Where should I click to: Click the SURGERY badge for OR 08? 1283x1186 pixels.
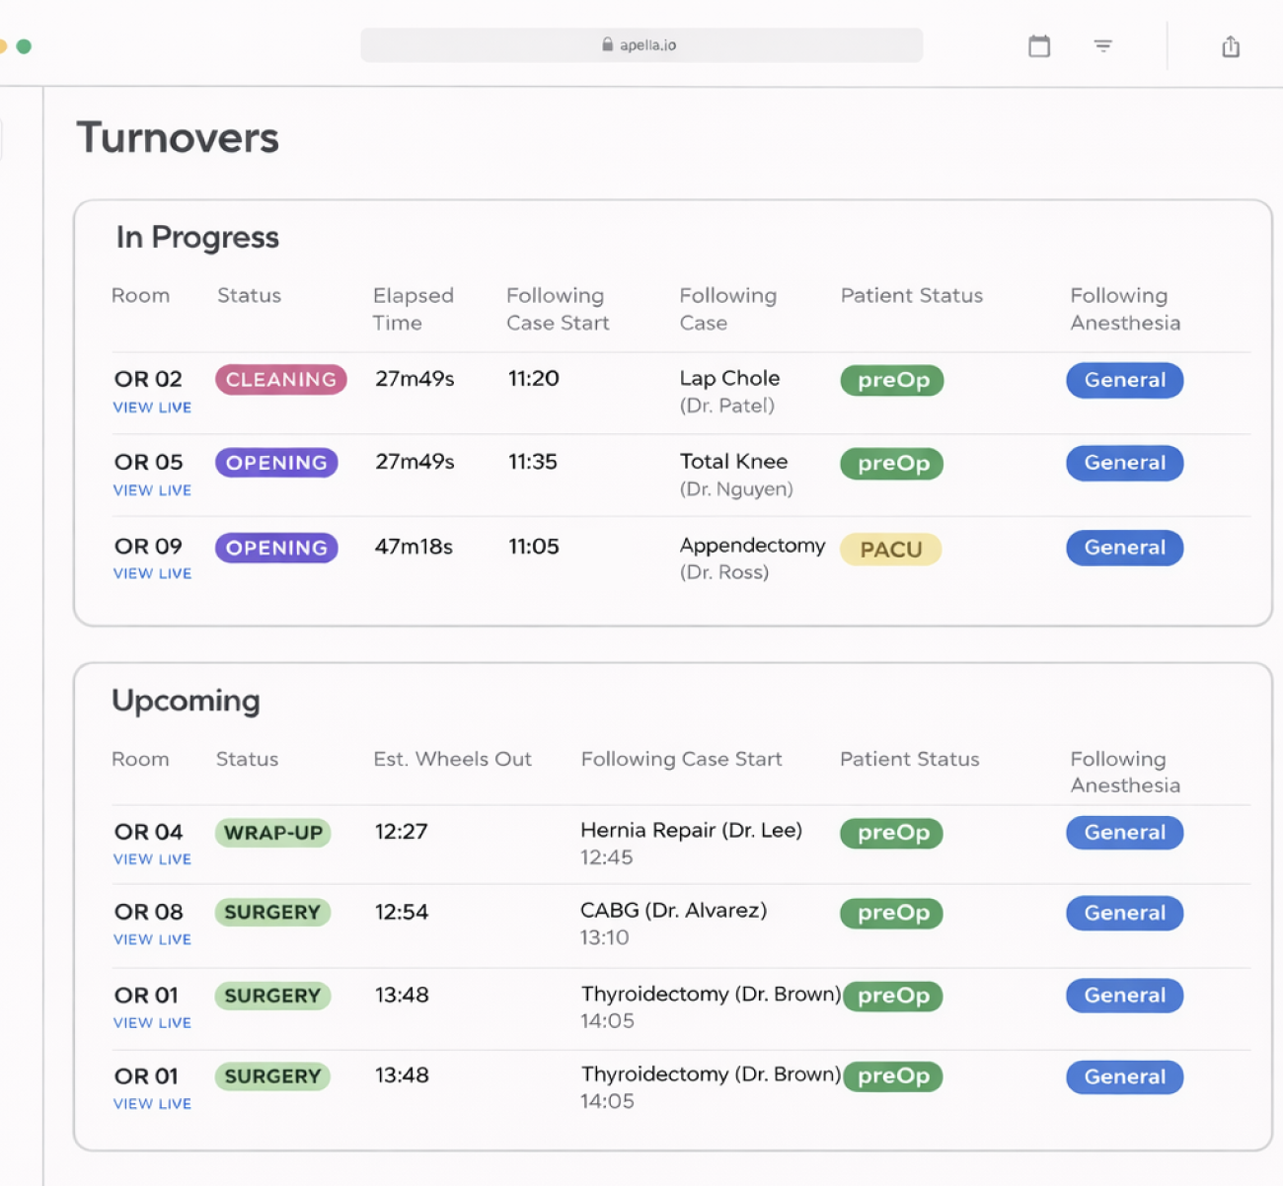coord(272,913)
